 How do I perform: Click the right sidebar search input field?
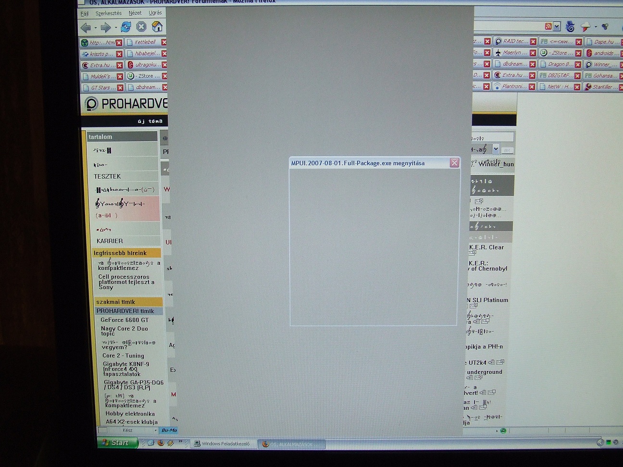coord(492,138)
